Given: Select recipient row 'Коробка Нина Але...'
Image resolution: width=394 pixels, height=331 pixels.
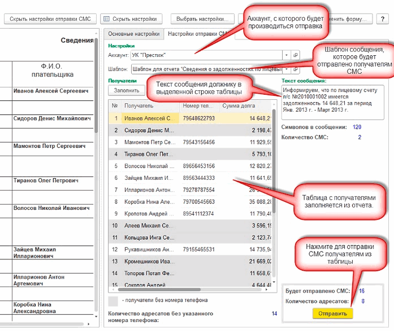Looking at the screenshot, I should (190, 202).
